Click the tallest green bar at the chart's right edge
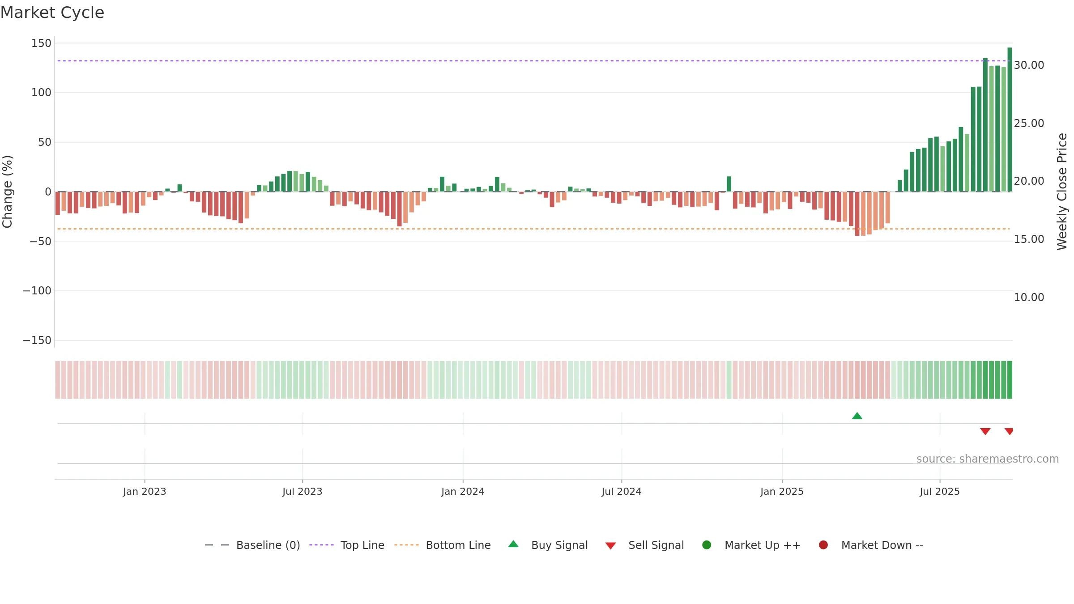This screenshot has height=604, width=1074. pyautogui.click(x=1010, y=119)
